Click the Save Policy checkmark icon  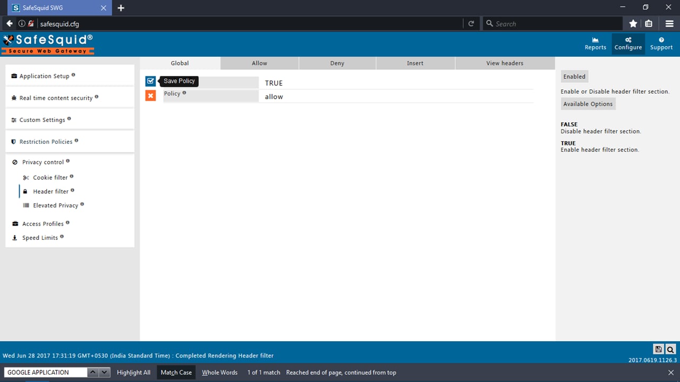(150, 81)
